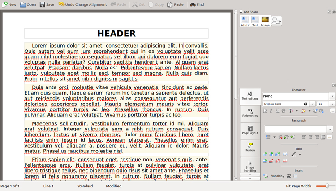This screenshot has height=191, width=336.
Task: Toggle Italic formatting
Action: pos(271,111)
